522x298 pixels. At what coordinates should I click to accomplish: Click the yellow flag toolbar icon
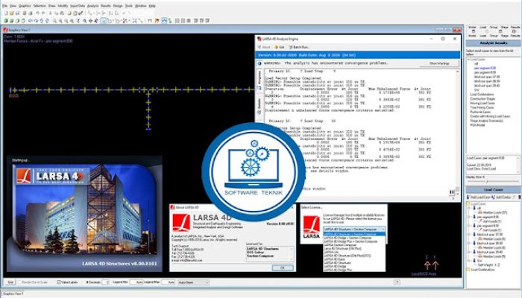click(x=157, y=21)
